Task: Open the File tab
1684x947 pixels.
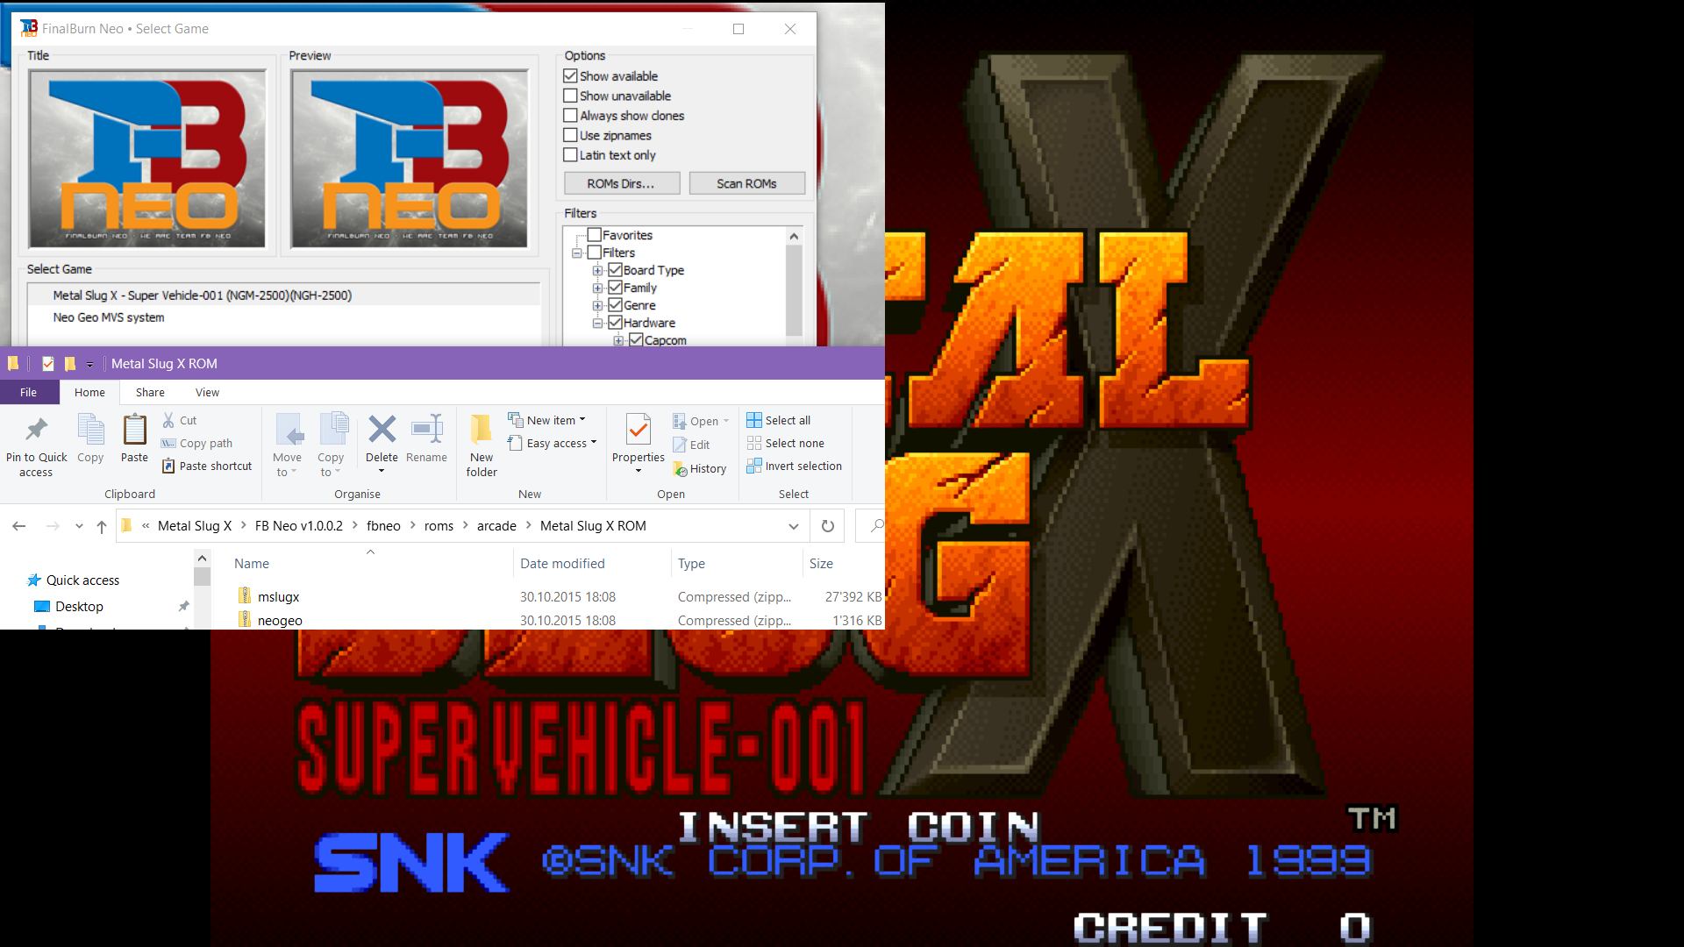Action: pyautogui.click(x=29, y=392)
